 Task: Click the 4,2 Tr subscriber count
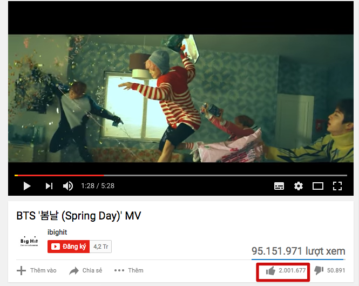click(101, 247)
